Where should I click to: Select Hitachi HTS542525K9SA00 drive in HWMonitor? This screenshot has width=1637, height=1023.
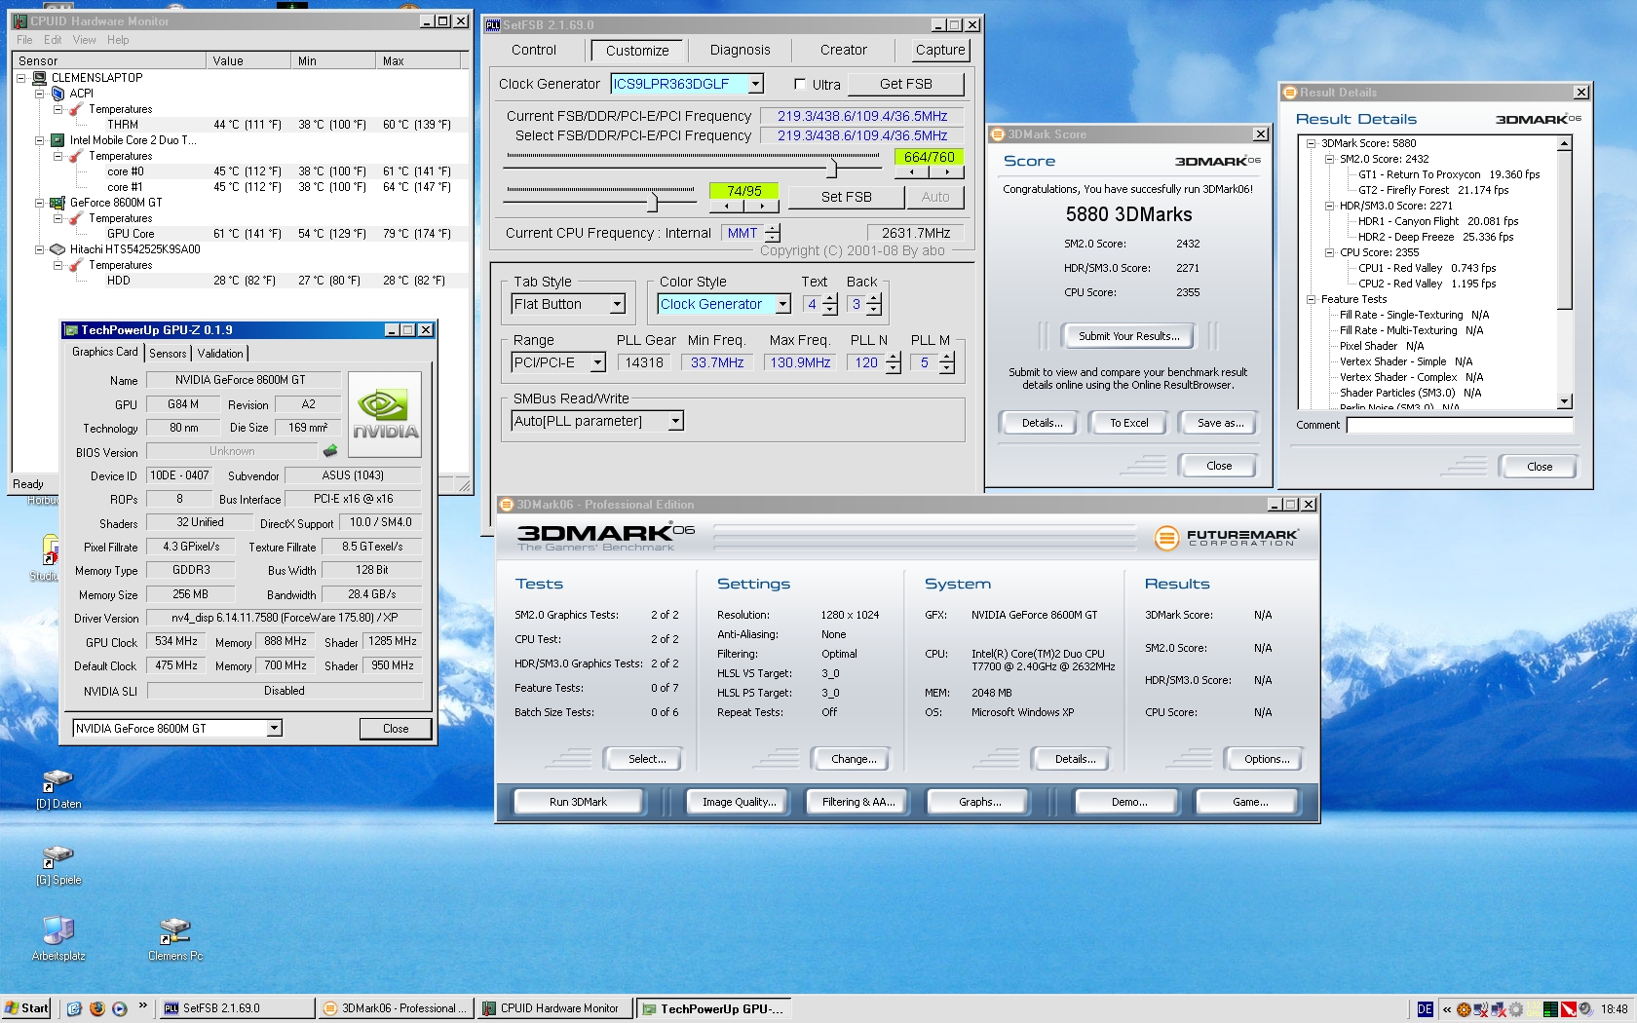tap(134, 249)
